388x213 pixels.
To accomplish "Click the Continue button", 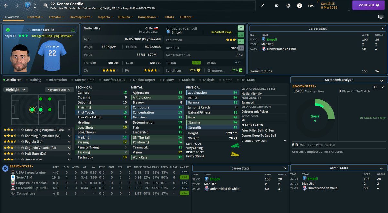I will tap(369, 5).
